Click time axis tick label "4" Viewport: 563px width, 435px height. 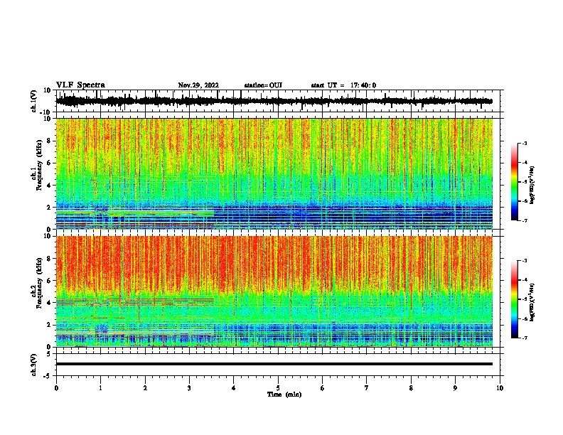[x=234, y=388]
